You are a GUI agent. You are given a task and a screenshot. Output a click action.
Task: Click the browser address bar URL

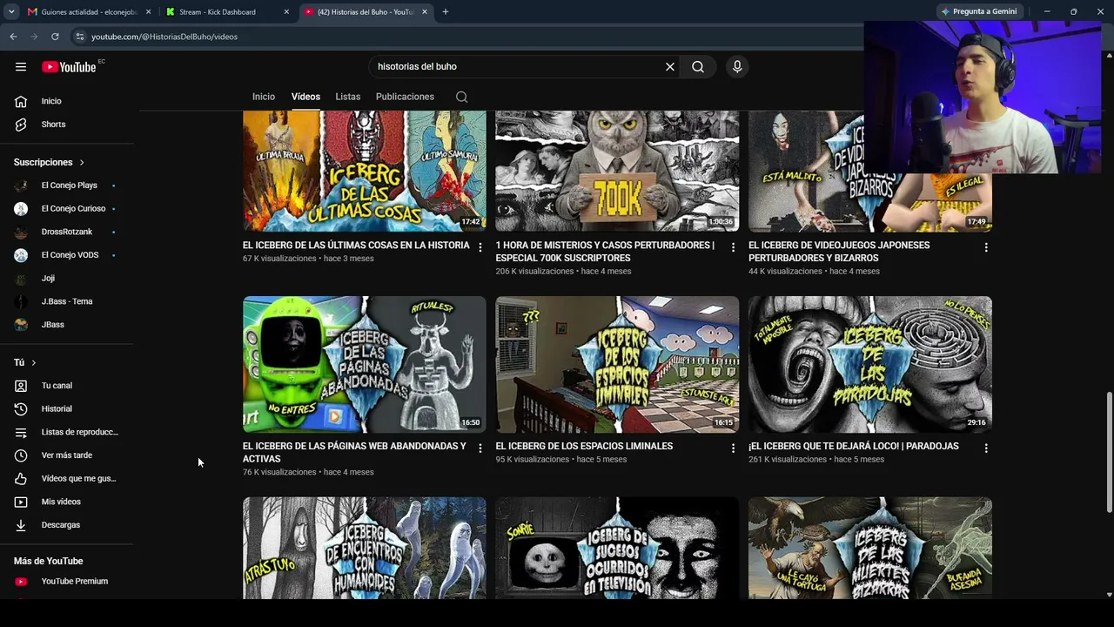coord(164,37)
